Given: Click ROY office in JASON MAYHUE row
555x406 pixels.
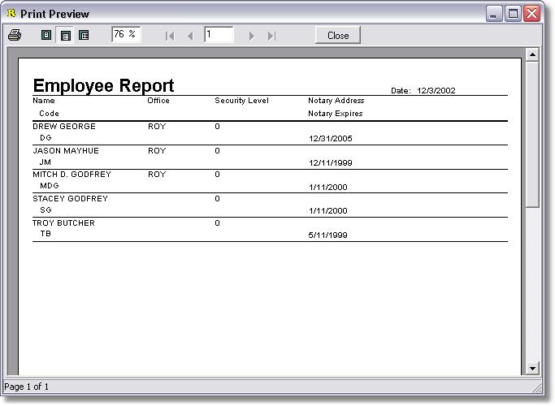Looking at the screenshot, I should click(157, 151).
